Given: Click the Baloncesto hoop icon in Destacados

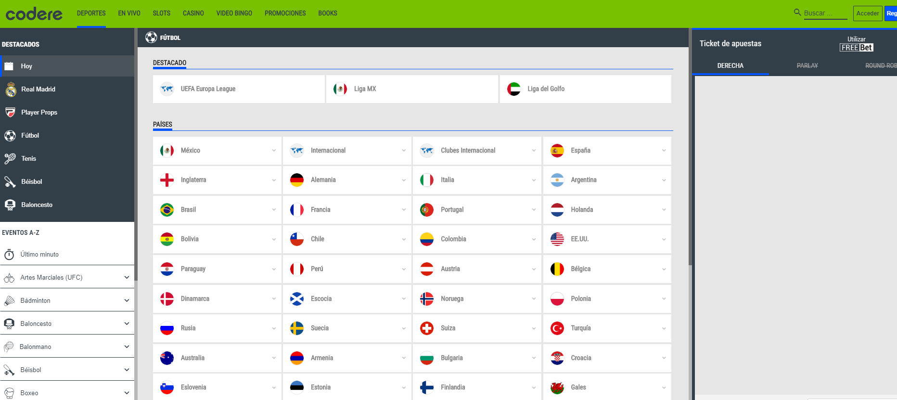Looking at the screenshot, I should click(x=10, y=205).
